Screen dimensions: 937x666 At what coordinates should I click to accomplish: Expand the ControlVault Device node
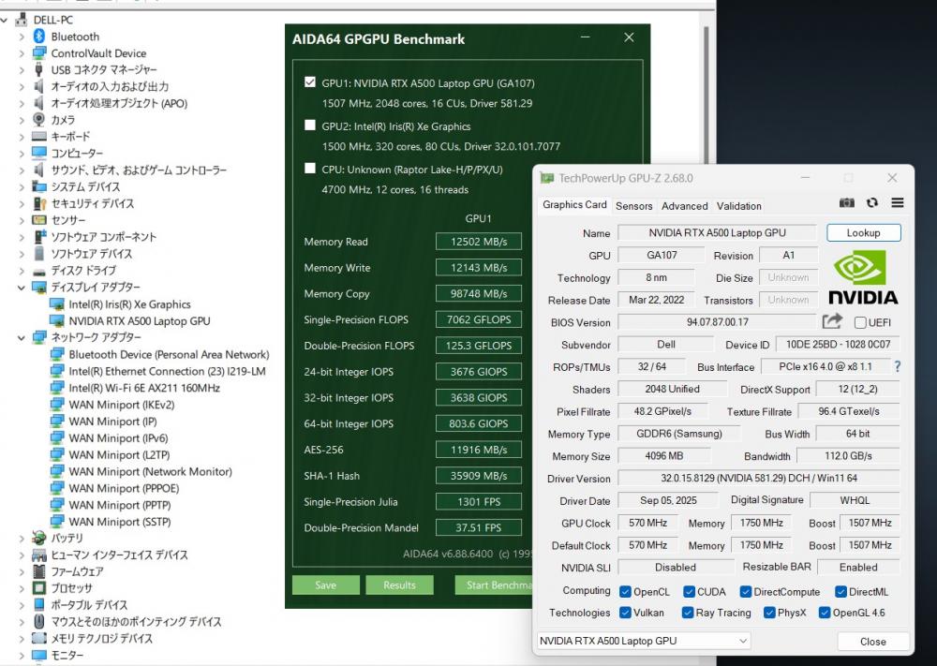pyautogui.click(x=22, y=53)
